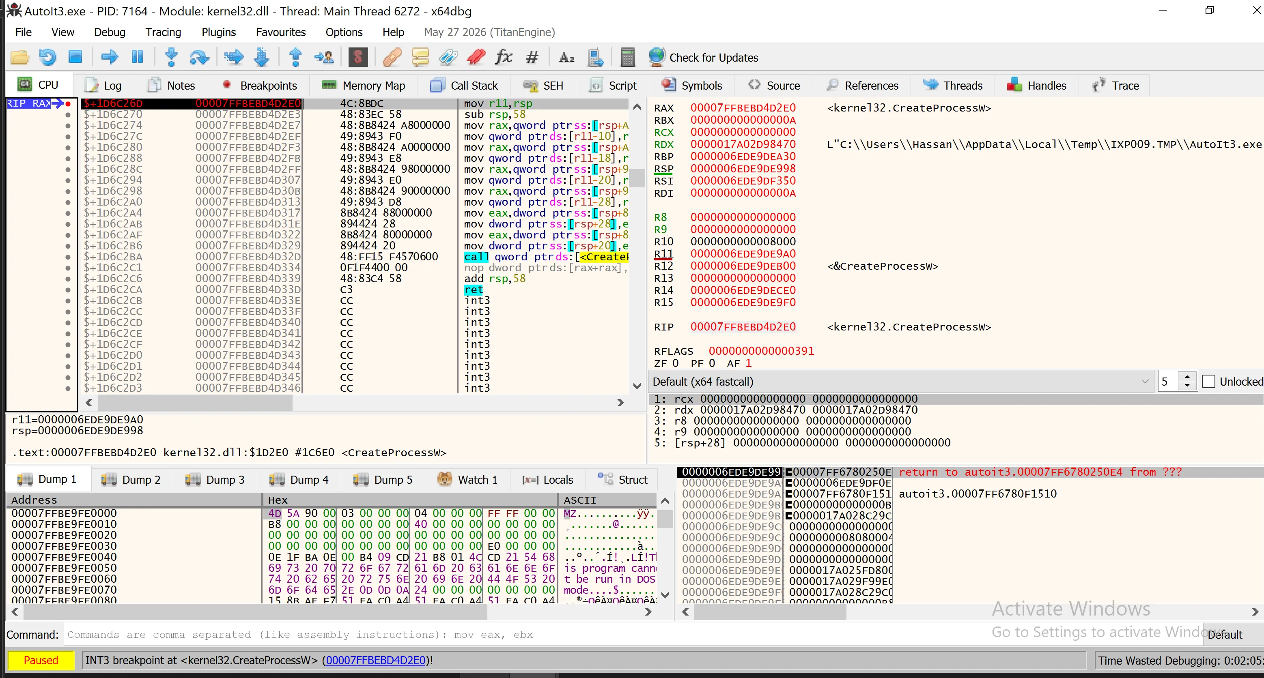The width and height of the screenshot is (1264, 678).
Task: Click the dump pane horizontal scrollbar thumb
Action: click(x=255, y=612)
